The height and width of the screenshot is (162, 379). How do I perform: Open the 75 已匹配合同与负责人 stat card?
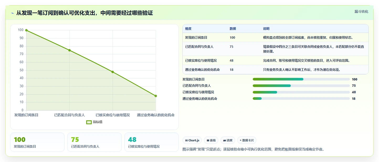tap(94, 142)
